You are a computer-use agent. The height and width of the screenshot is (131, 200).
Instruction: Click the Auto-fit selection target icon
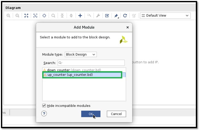click(44, 16)
